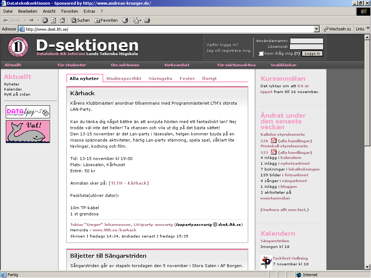
Task: Open the PDF icon next to S26
Action: tap(274, 140)
